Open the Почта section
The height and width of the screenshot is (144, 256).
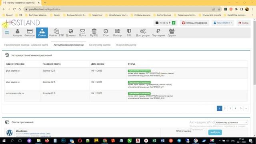(x=82, y=33)
